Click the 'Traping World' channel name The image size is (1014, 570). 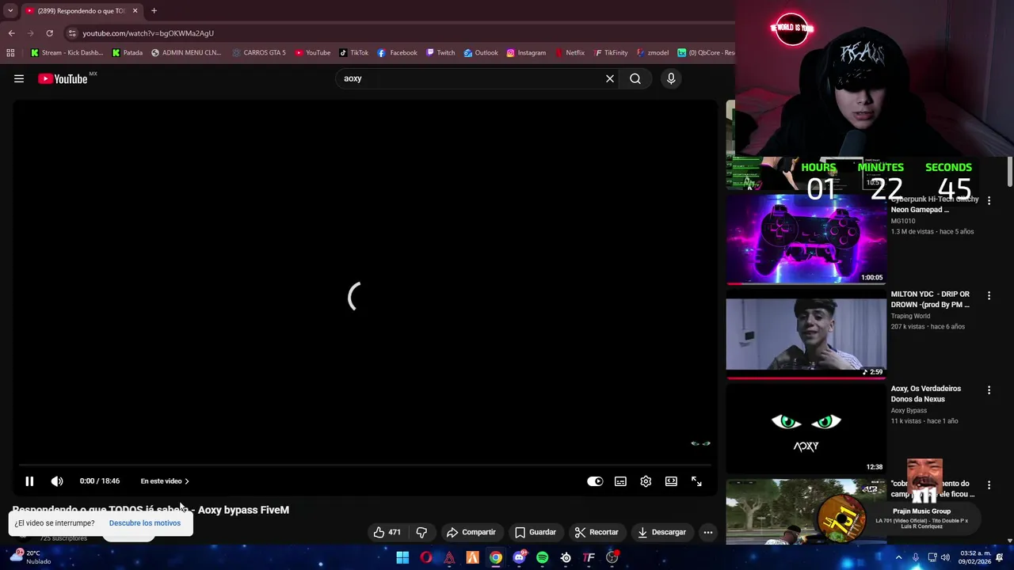pyautogui.click(x=910, y=316)
